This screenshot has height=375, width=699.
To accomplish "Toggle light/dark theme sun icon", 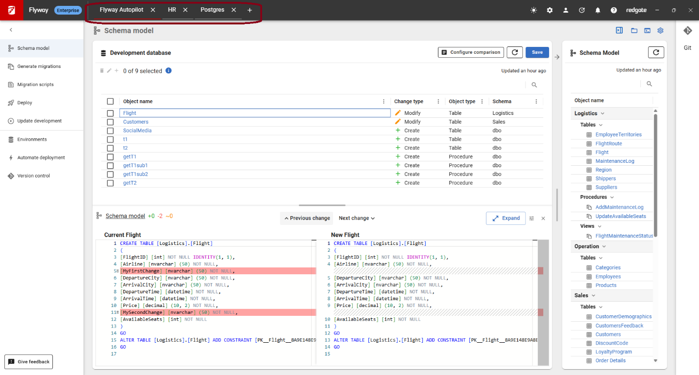I will click(533, 10).
